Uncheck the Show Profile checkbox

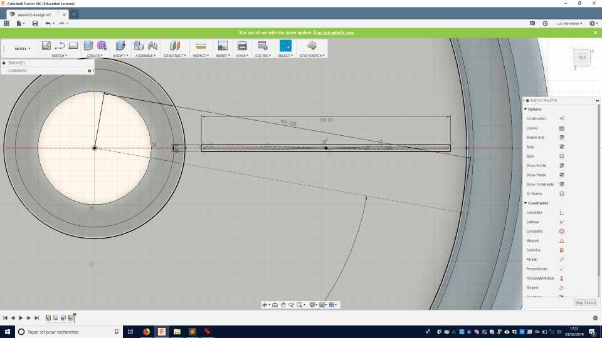562,165
